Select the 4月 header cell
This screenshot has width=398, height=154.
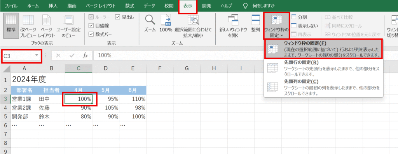coord(79,90)
